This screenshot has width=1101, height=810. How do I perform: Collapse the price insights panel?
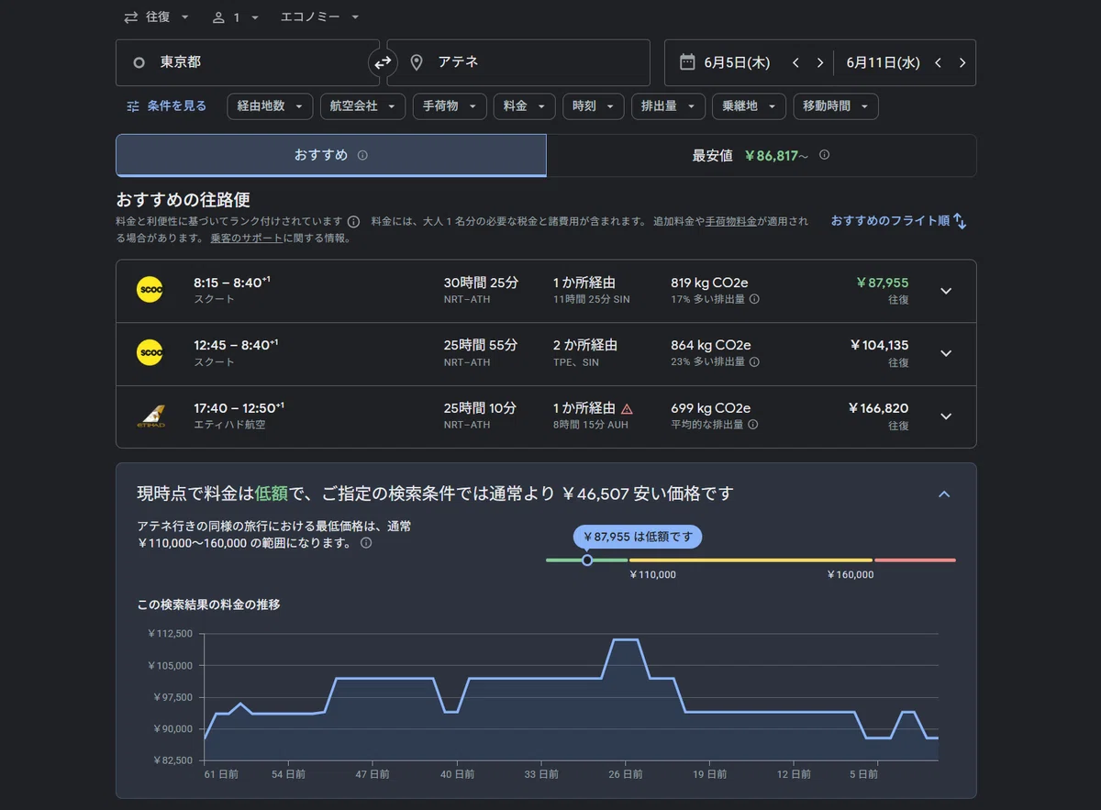(x=944, y=494)
